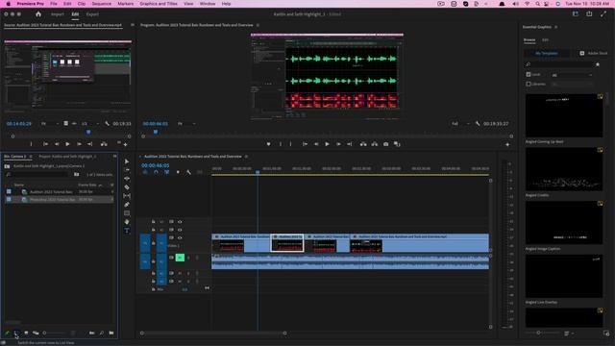Toggle lock on V3 track

tap(154, 222)
